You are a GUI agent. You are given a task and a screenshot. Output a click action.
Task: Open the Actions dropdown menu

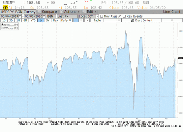click(x=70, y=12)
